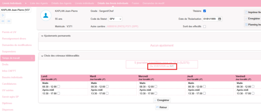The image size is (261, 112).
Task: Check the Lundi Matin 08:30 - 12:00 box
Action: [x=59, y=87]
